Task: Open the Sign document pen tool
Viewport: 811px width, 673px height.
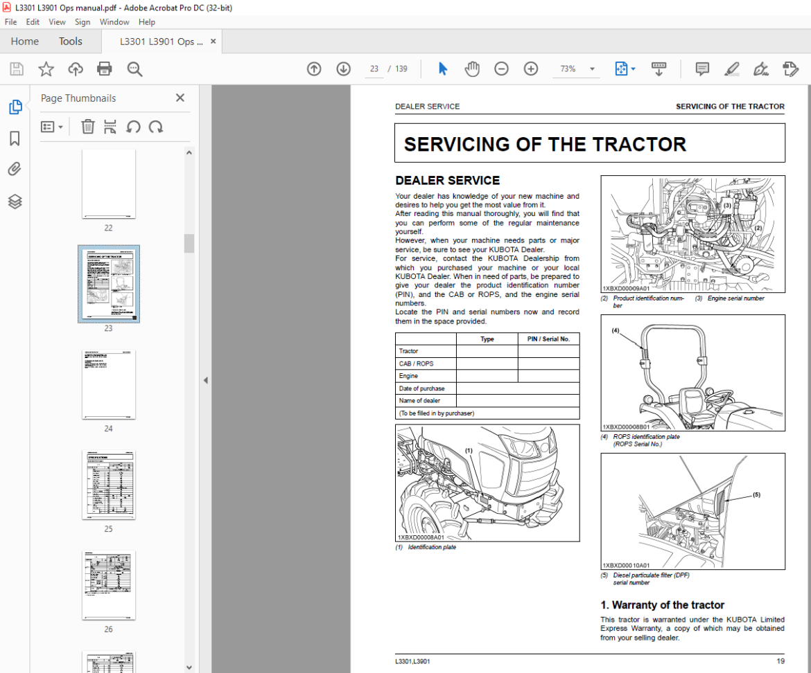Action: pyautogui.click(x=761, y=69)
